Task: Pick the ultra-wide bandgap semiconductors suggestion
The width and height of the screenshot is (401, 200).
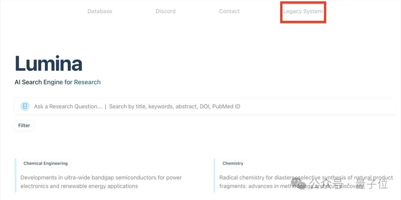Action: [101, 182]
